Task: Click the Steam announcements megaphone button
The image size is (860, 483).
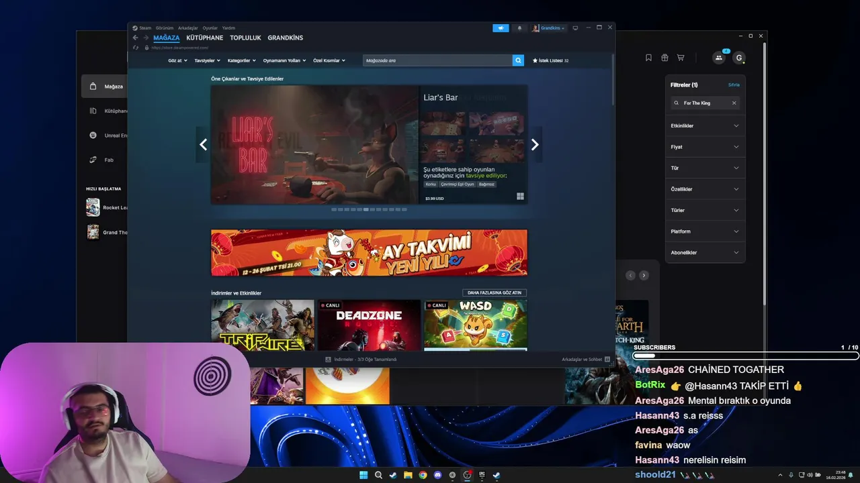Action: tap(501, 28)
